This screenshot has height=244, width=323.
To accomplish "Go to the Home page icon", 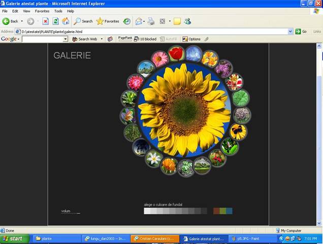I will pyautogui.click(x=65, y=21).
